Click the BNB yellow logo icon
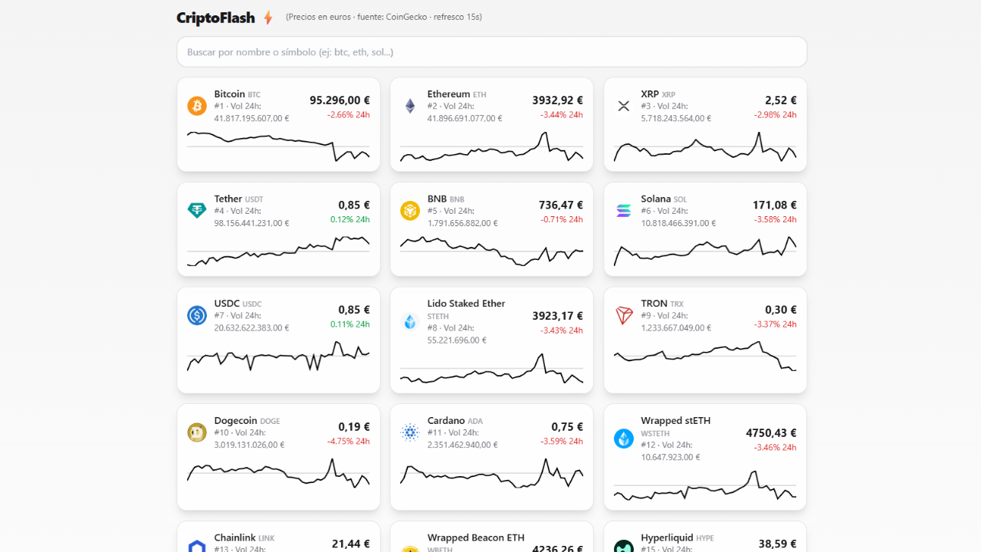Viewport: 981px width, 552px height. tap(410, 210)
